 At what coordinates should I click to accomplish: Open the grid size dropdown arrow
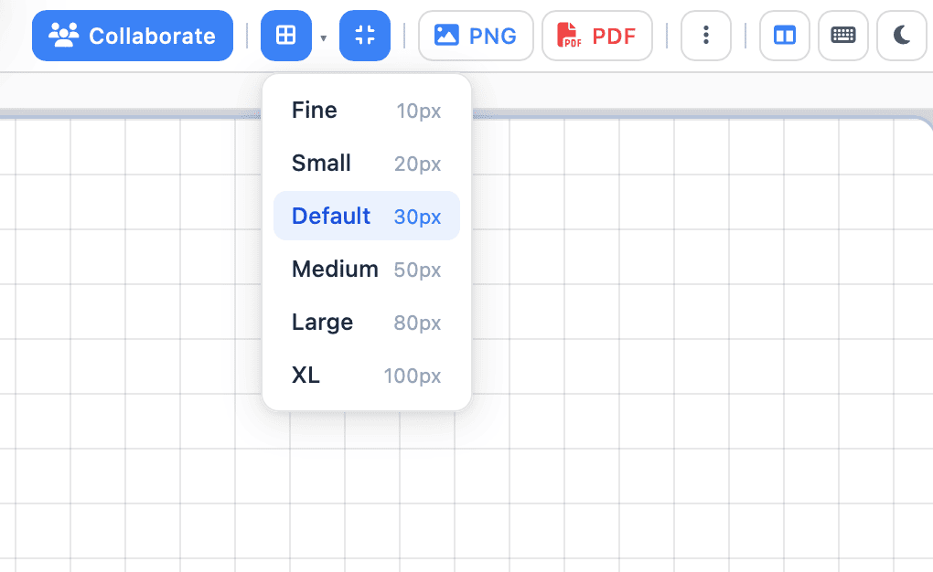coord(324,38)
